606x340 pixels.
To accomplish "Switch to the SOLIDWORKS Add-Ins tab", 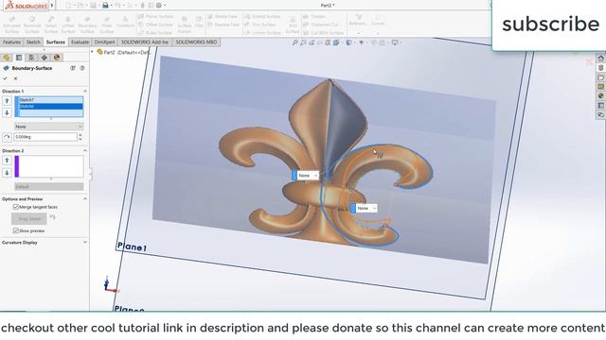I will pos(145,42).
